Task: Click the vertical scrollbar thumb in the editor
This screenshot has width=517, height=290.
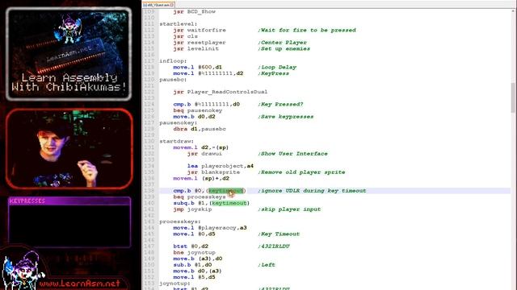Action: pos(513,97)
